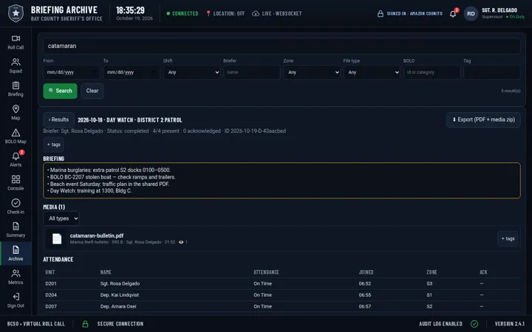Viewport: 532px width, 332px height.
Task: Click the audit log checkmark icon
Action: click(x=474, y=324)
